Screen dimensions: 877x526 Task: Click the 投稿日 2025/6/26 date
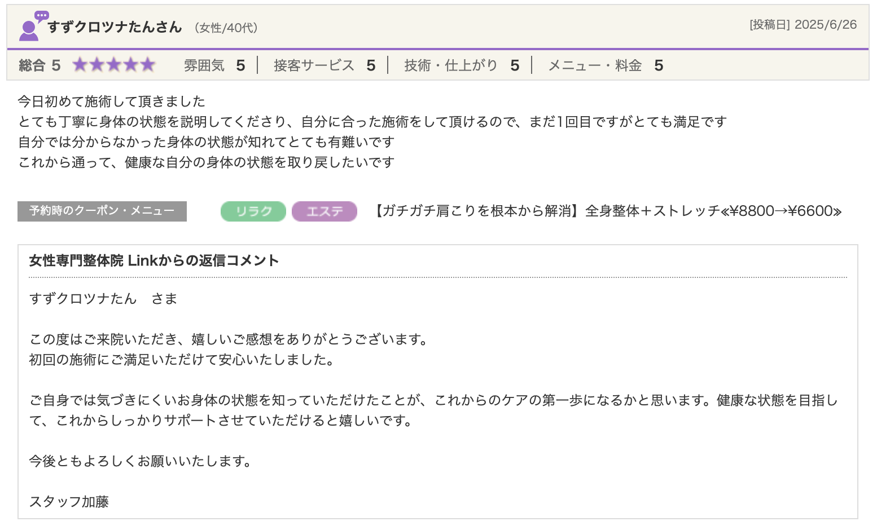[803, 24]
